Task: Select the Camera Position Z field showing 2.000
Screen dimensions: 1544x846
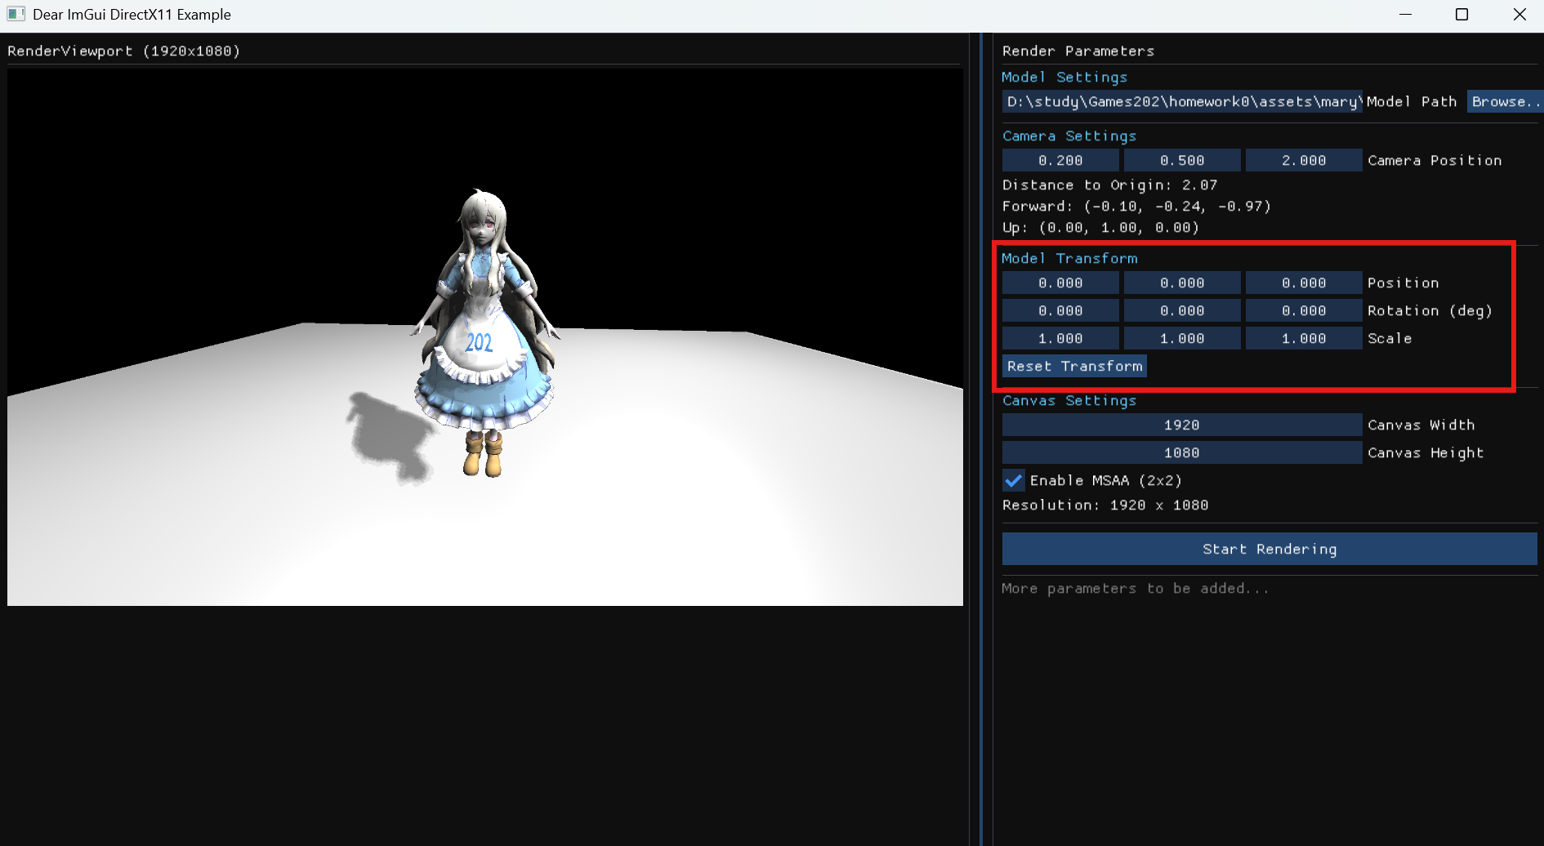Action: (x=1304, y=160)
